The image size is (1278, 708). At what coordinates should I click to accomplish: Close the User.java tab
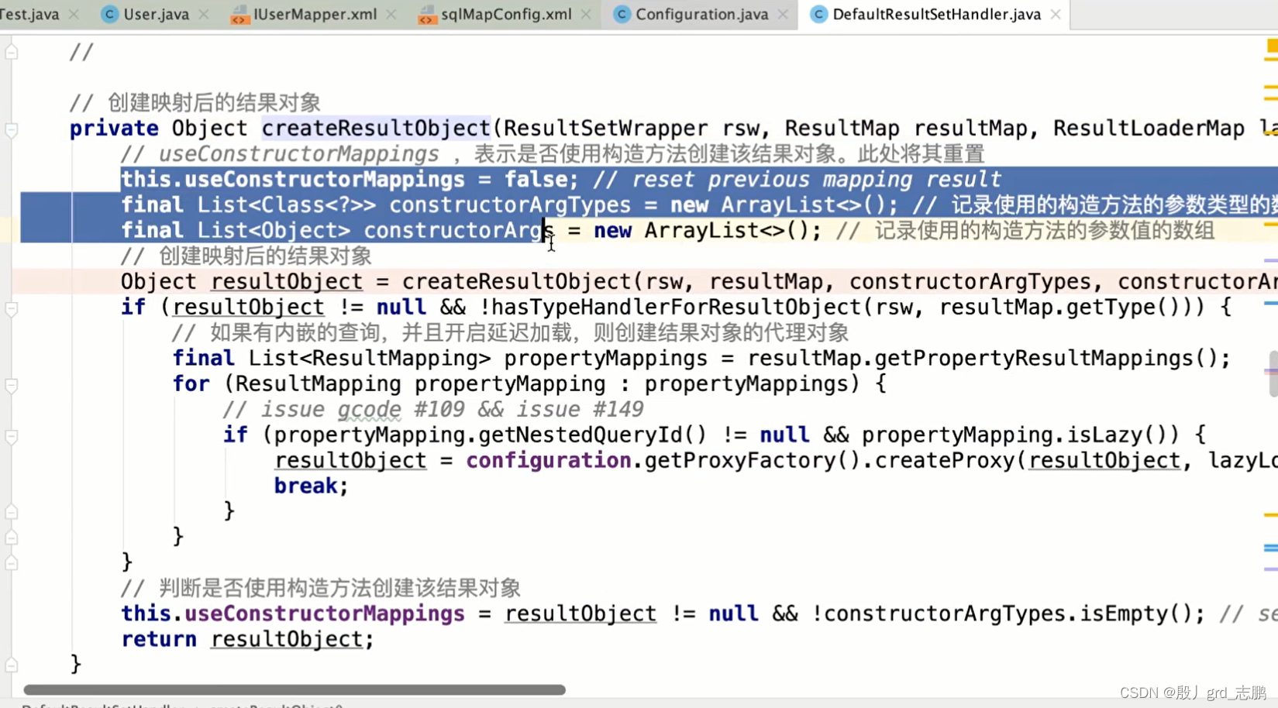(203, 14)
